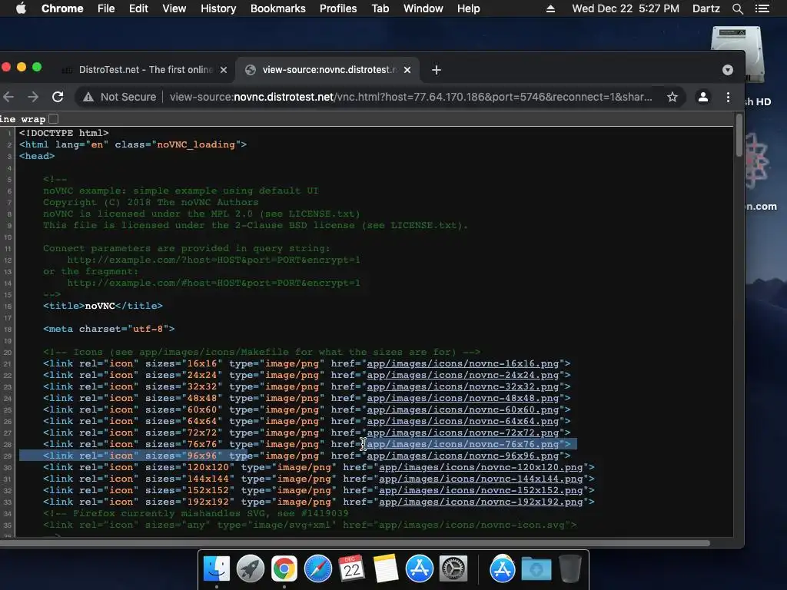The height and width of the screenshot is (590, 787).
Task: Open the novnc-60x60.png link
Action: pyautogui.click(x=463, y=410)
